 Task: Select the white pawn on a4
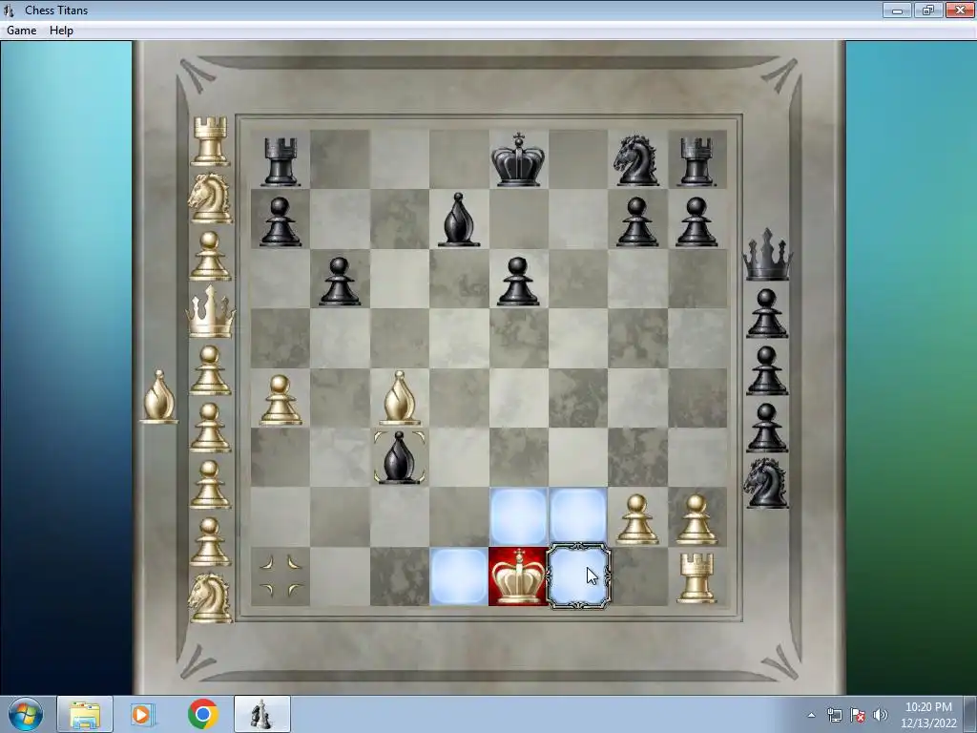(x=280, y=400)
